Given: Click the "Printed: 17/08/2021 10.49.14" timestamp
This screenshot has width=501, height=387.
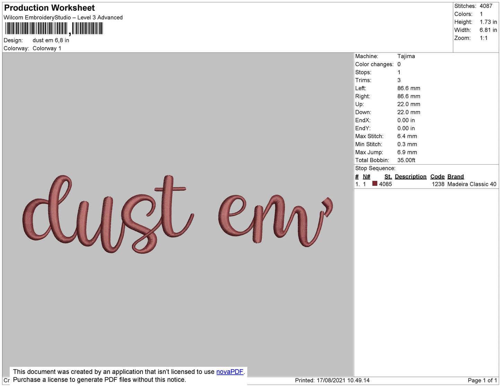Looking at the screenshot, I should click(x=332, y=380).
